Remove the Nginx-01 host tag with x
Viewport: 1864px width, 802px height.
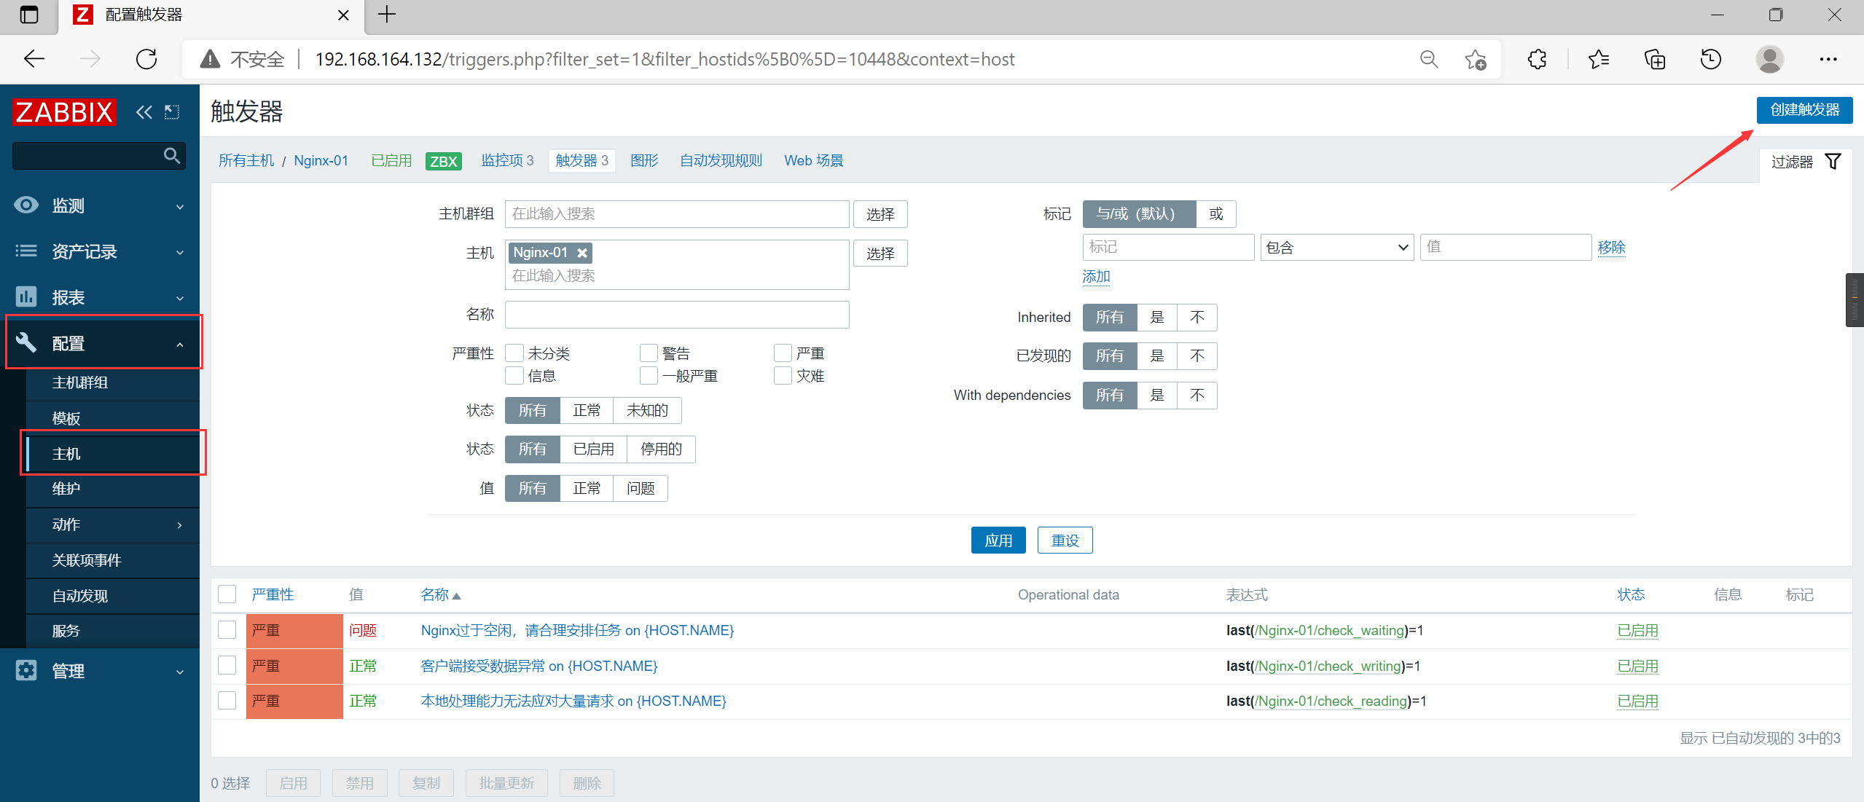point(582,253)
